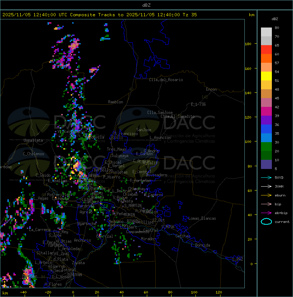This screenshot has height=297, width=293.
Task: Click the 'Zapata' place label
Action: pyautogui.click(x=78, y=263)
